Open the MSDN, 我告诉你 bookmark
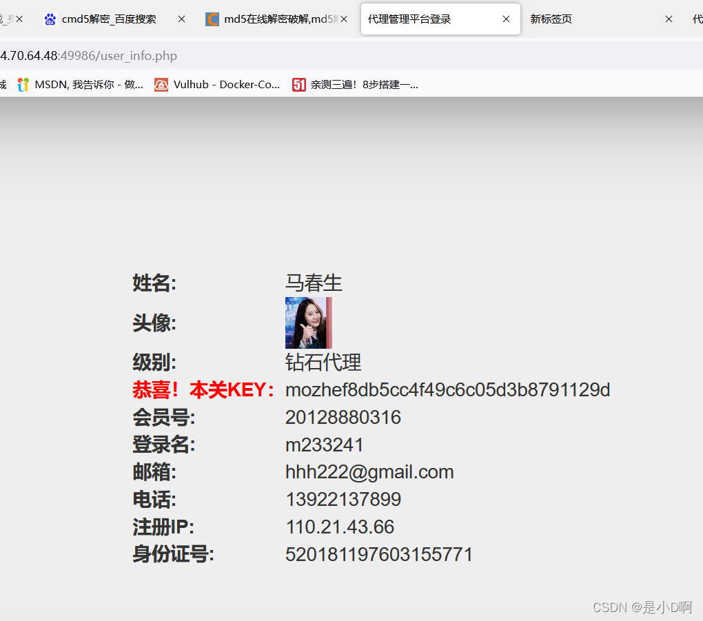Viewport: 703px width, 621px height. [x=80, y=84]
